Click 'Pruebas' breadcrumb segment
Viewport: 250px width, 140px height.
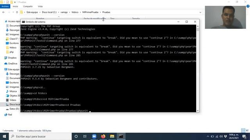106,12
